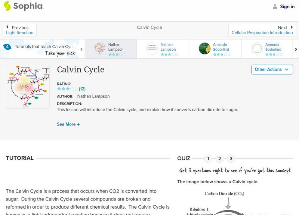
Task: Go to Next Cellular Respiration Introduction
Action: pyautogui.click(x=262, y=30)
